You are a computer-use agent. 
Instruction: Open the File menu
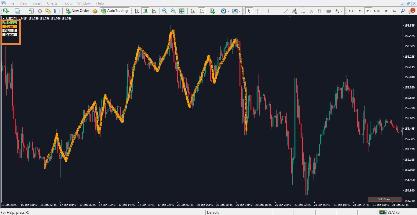coord(11,3)
